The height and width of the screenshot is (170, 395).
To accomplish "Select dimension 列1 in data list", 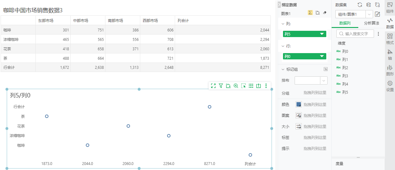I will [x=345, y=59].
